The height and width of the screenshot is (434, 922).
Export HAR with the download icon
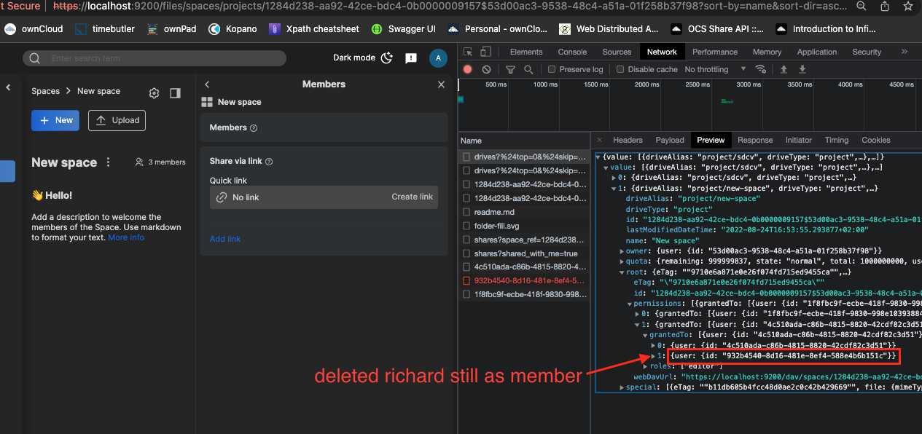click(x=802, y=68)
